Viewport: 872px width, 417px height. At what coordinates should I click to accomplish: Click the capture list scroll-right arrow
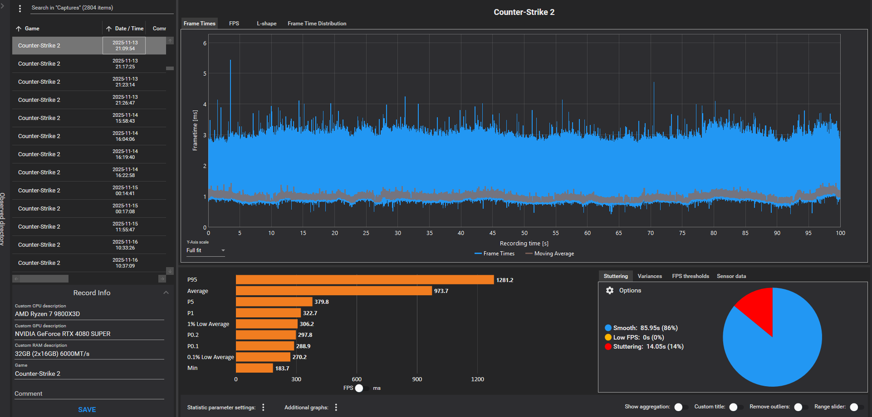click(162, 279)
